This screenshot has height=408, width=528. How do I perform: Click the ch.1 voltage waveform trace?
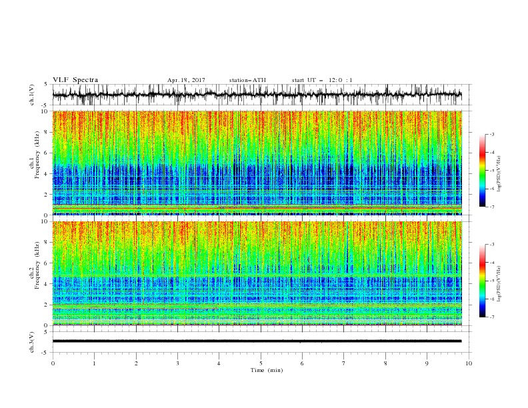pos(257,95)
